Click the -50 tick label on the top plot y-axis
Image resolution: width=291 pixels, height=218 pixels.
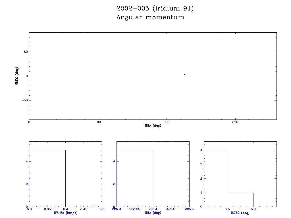click(24, 100)
